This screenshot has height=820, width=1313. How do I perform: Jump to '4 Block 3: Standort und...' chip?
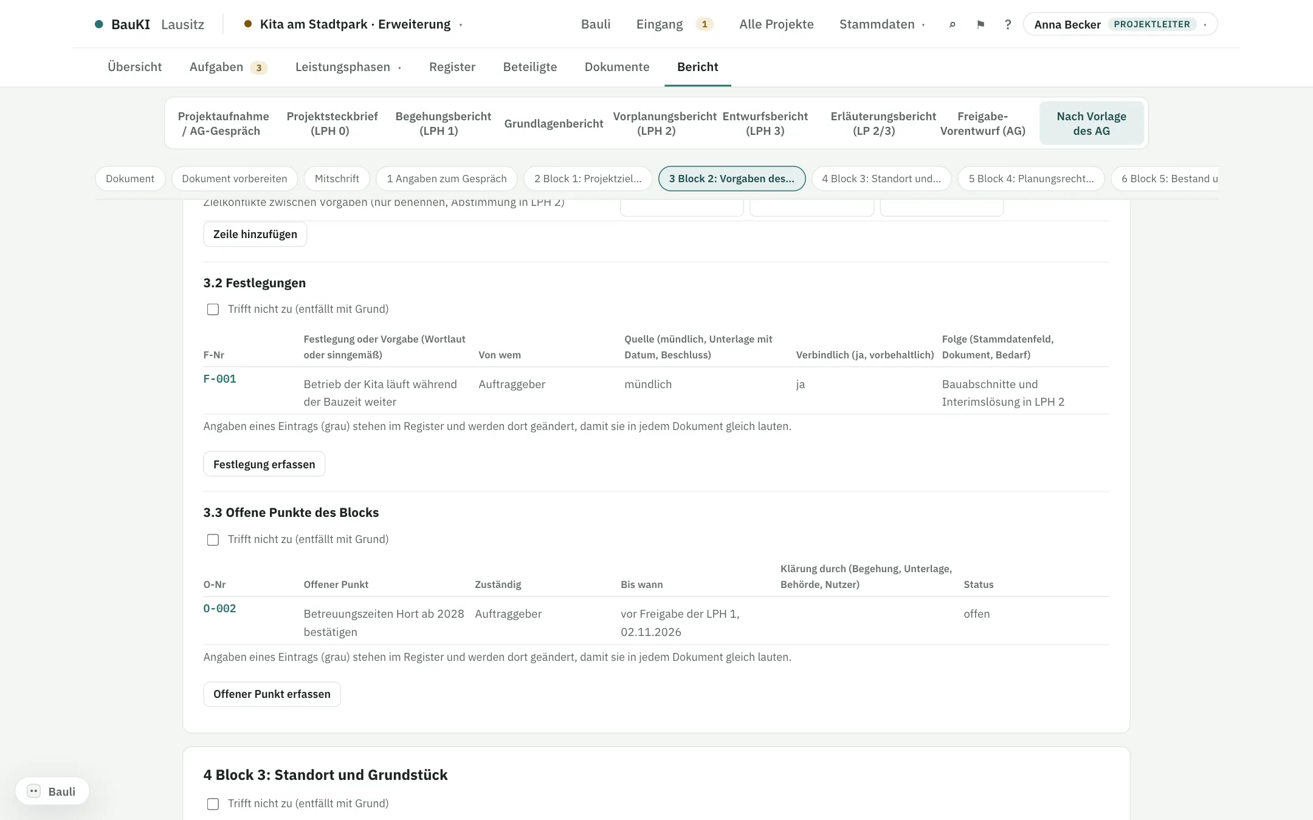pyautogui.click(x=881, y=179)
